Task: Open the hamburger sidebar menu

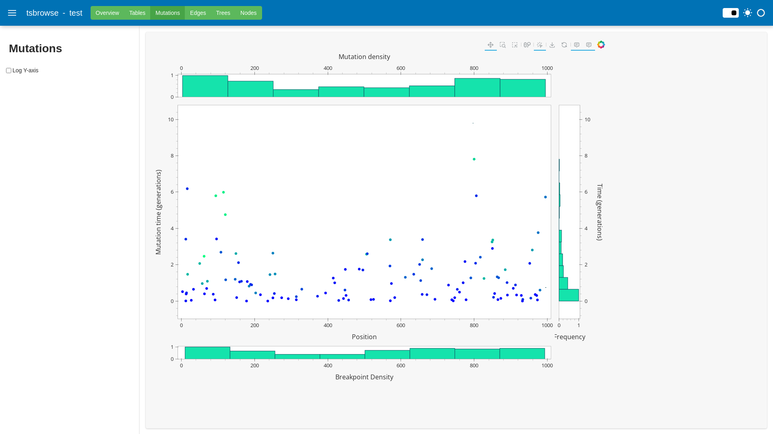Action: (12, 13)
